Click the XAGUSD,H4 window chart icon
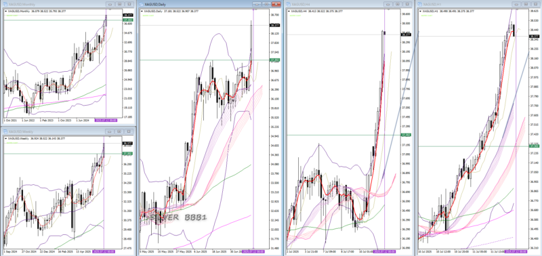The height and width of the screenshot is (256, 542). click(x=289, y=4)
